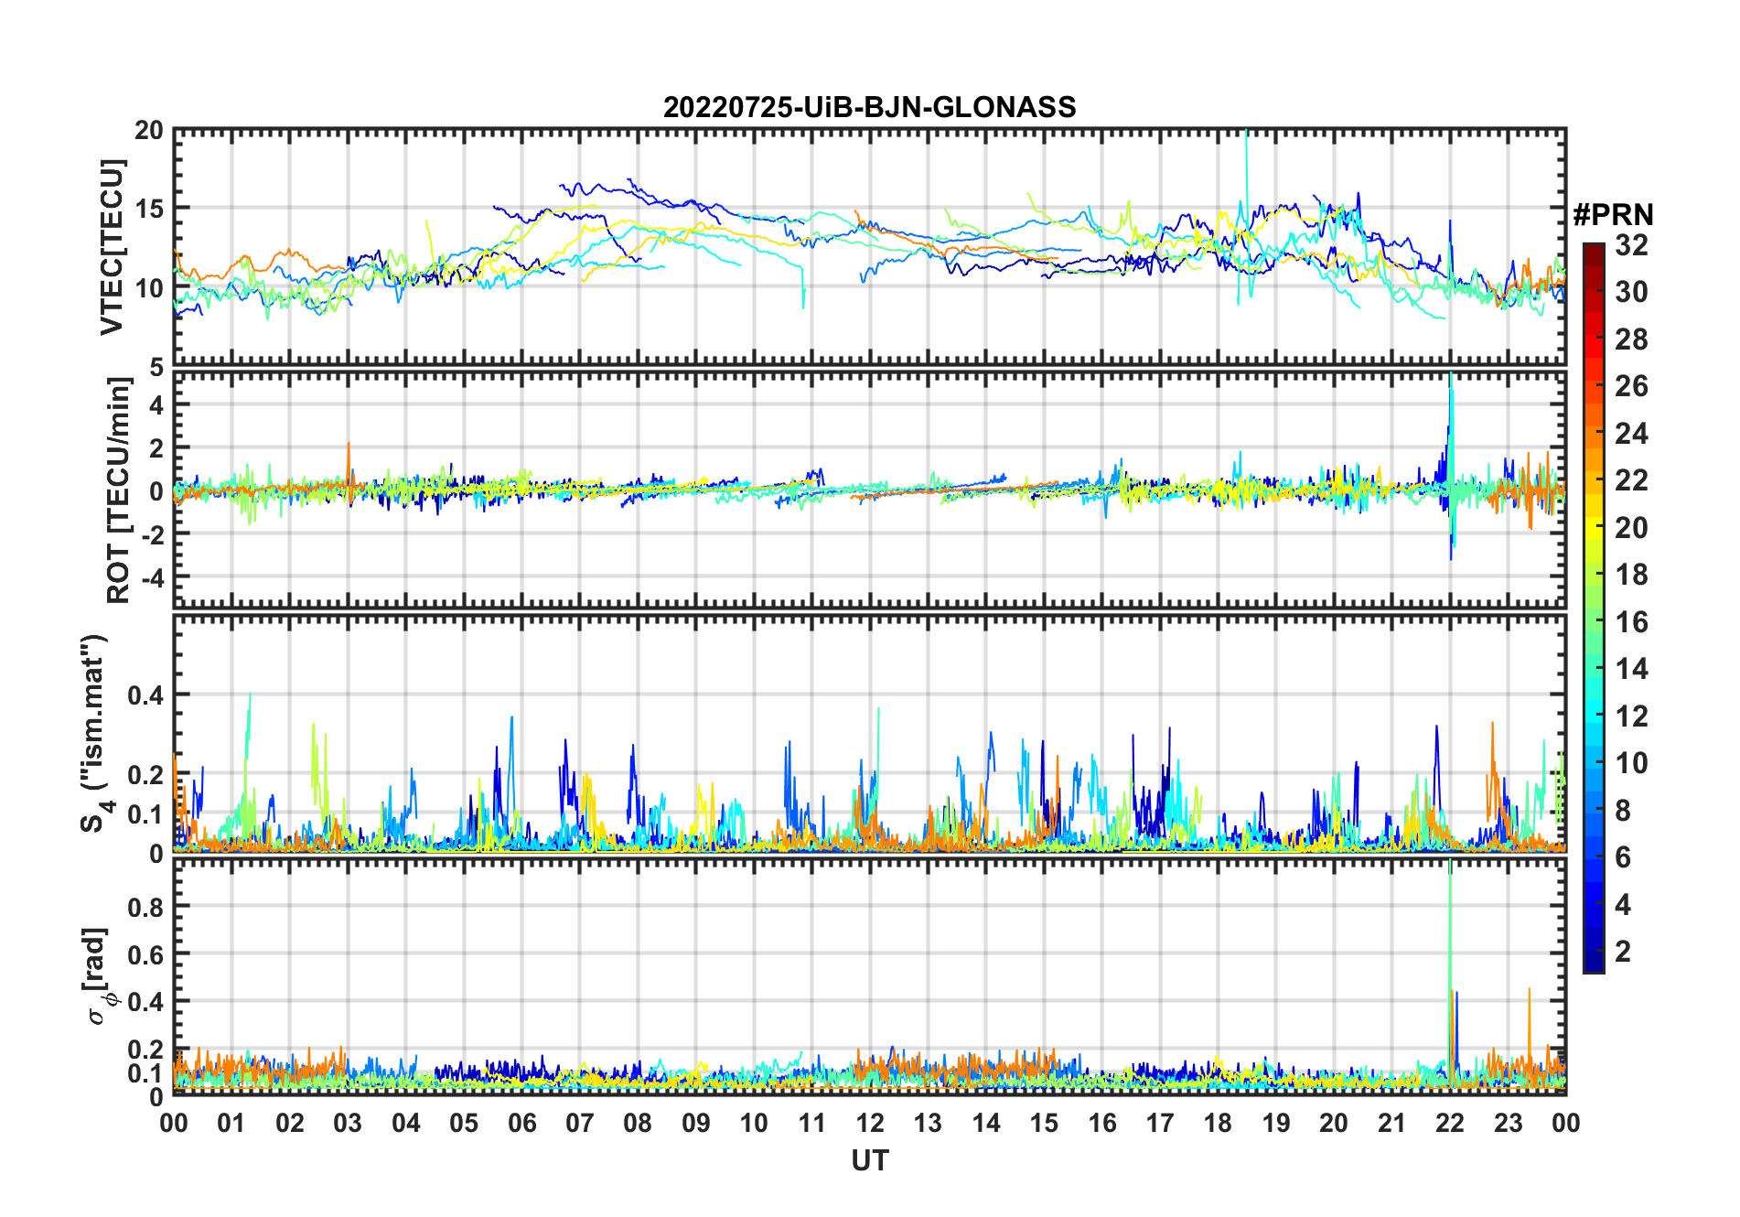The image size is (1740, 1217).
Task: Click the UT axis hour label 18
Action: click(1218, 1123)
